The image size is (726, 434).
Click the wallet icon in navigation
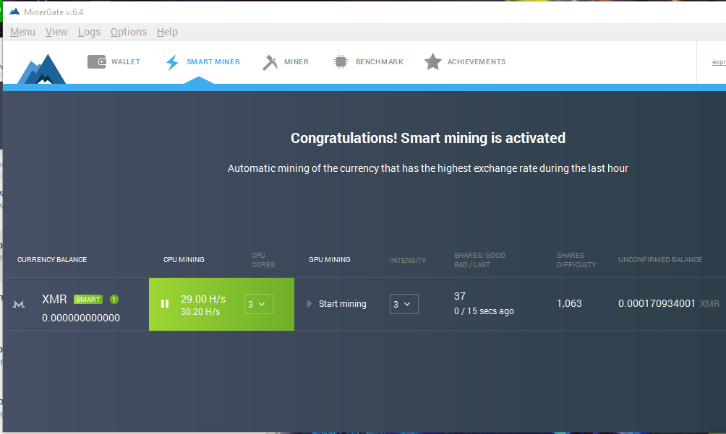pos(97,62)
